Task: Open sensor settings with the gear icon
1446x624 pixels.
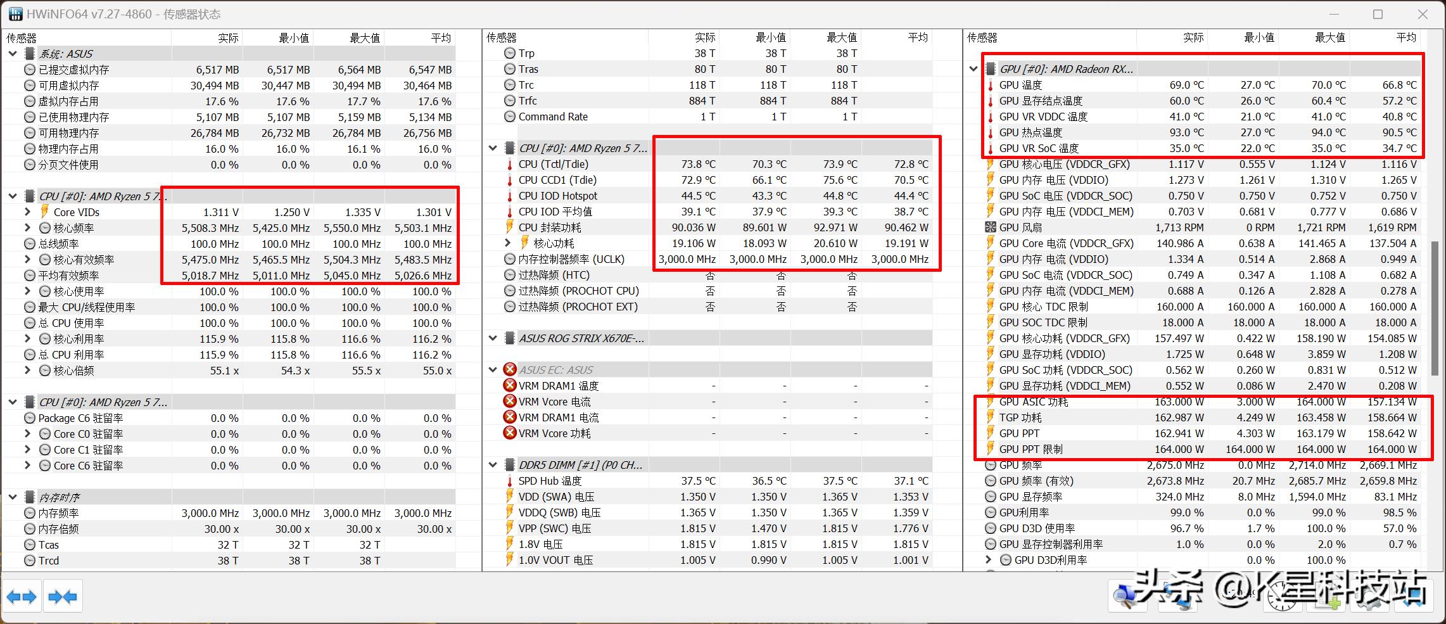Action: point(1369,597)
